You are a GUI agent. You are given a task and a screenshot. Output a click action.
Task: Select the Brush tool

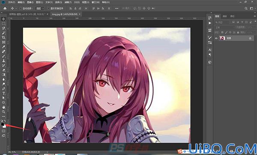pyautogui.click(x=3, y=56)
